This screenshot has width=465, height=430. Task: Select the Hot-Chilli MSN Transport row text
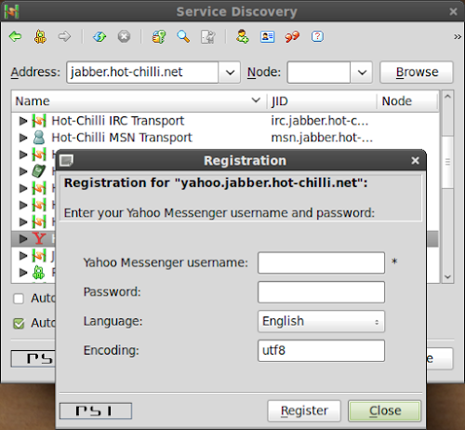[x=122, y=138]
